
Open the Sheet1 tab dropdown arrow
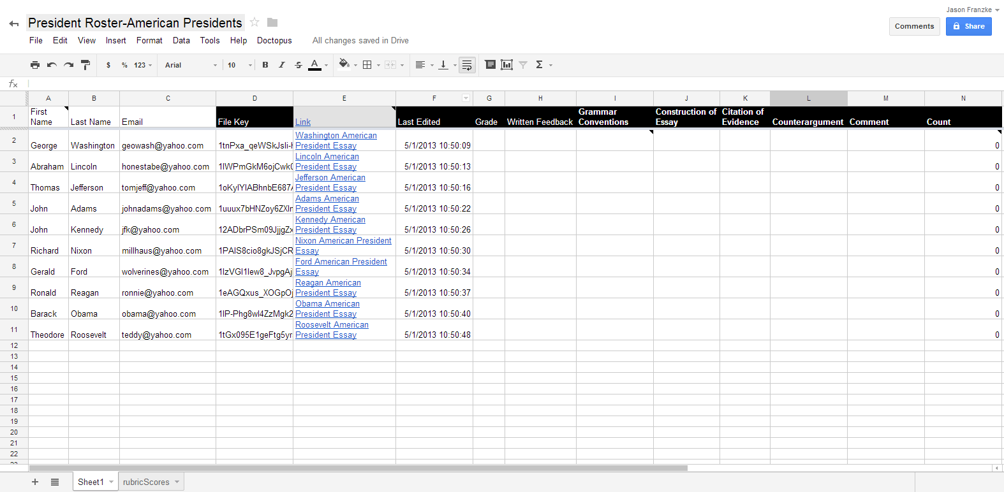(x=111, y=482)
